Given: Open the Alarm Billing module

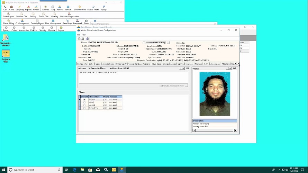Looking at the screenshot, I should (x=8, y=22).
